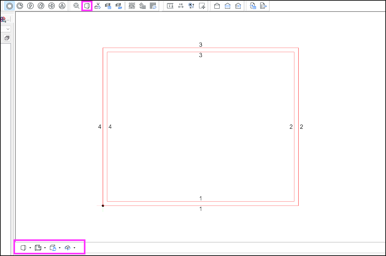This screenshot has width=386, height=256.
Task: Click the first house outline icon
Action: coord(217,6)
